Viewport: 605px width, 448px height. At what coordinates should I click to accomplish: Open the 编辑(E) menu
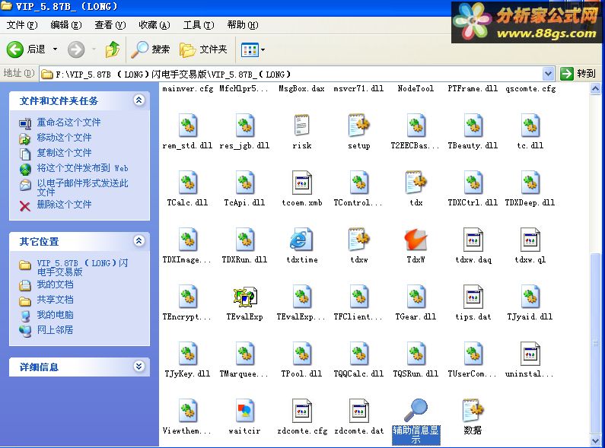click(66, 25)
